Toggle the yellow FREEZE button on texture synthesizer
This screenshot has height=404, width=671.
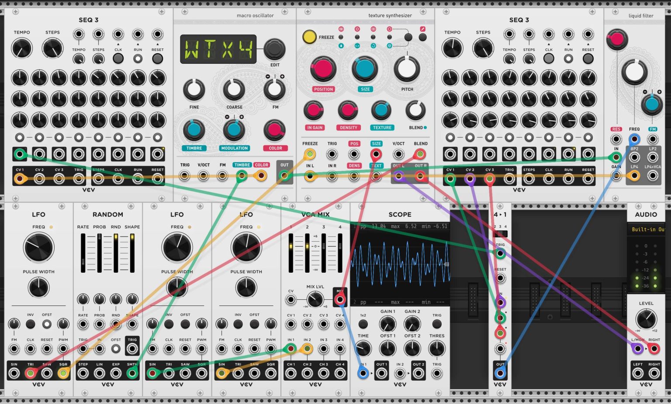point(309,37)
